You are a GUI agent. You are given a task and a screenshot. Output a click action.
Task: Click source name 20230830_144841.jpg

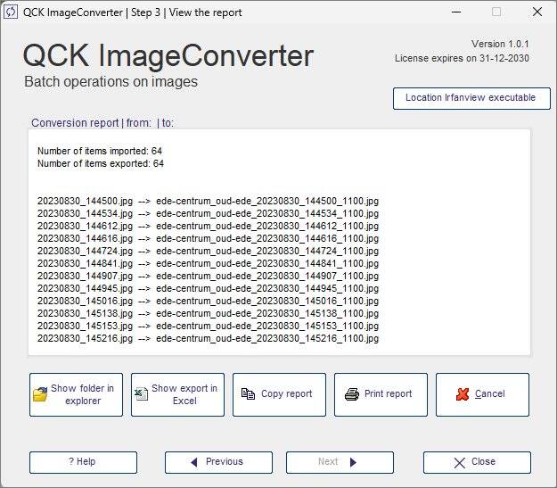(85, 263)
